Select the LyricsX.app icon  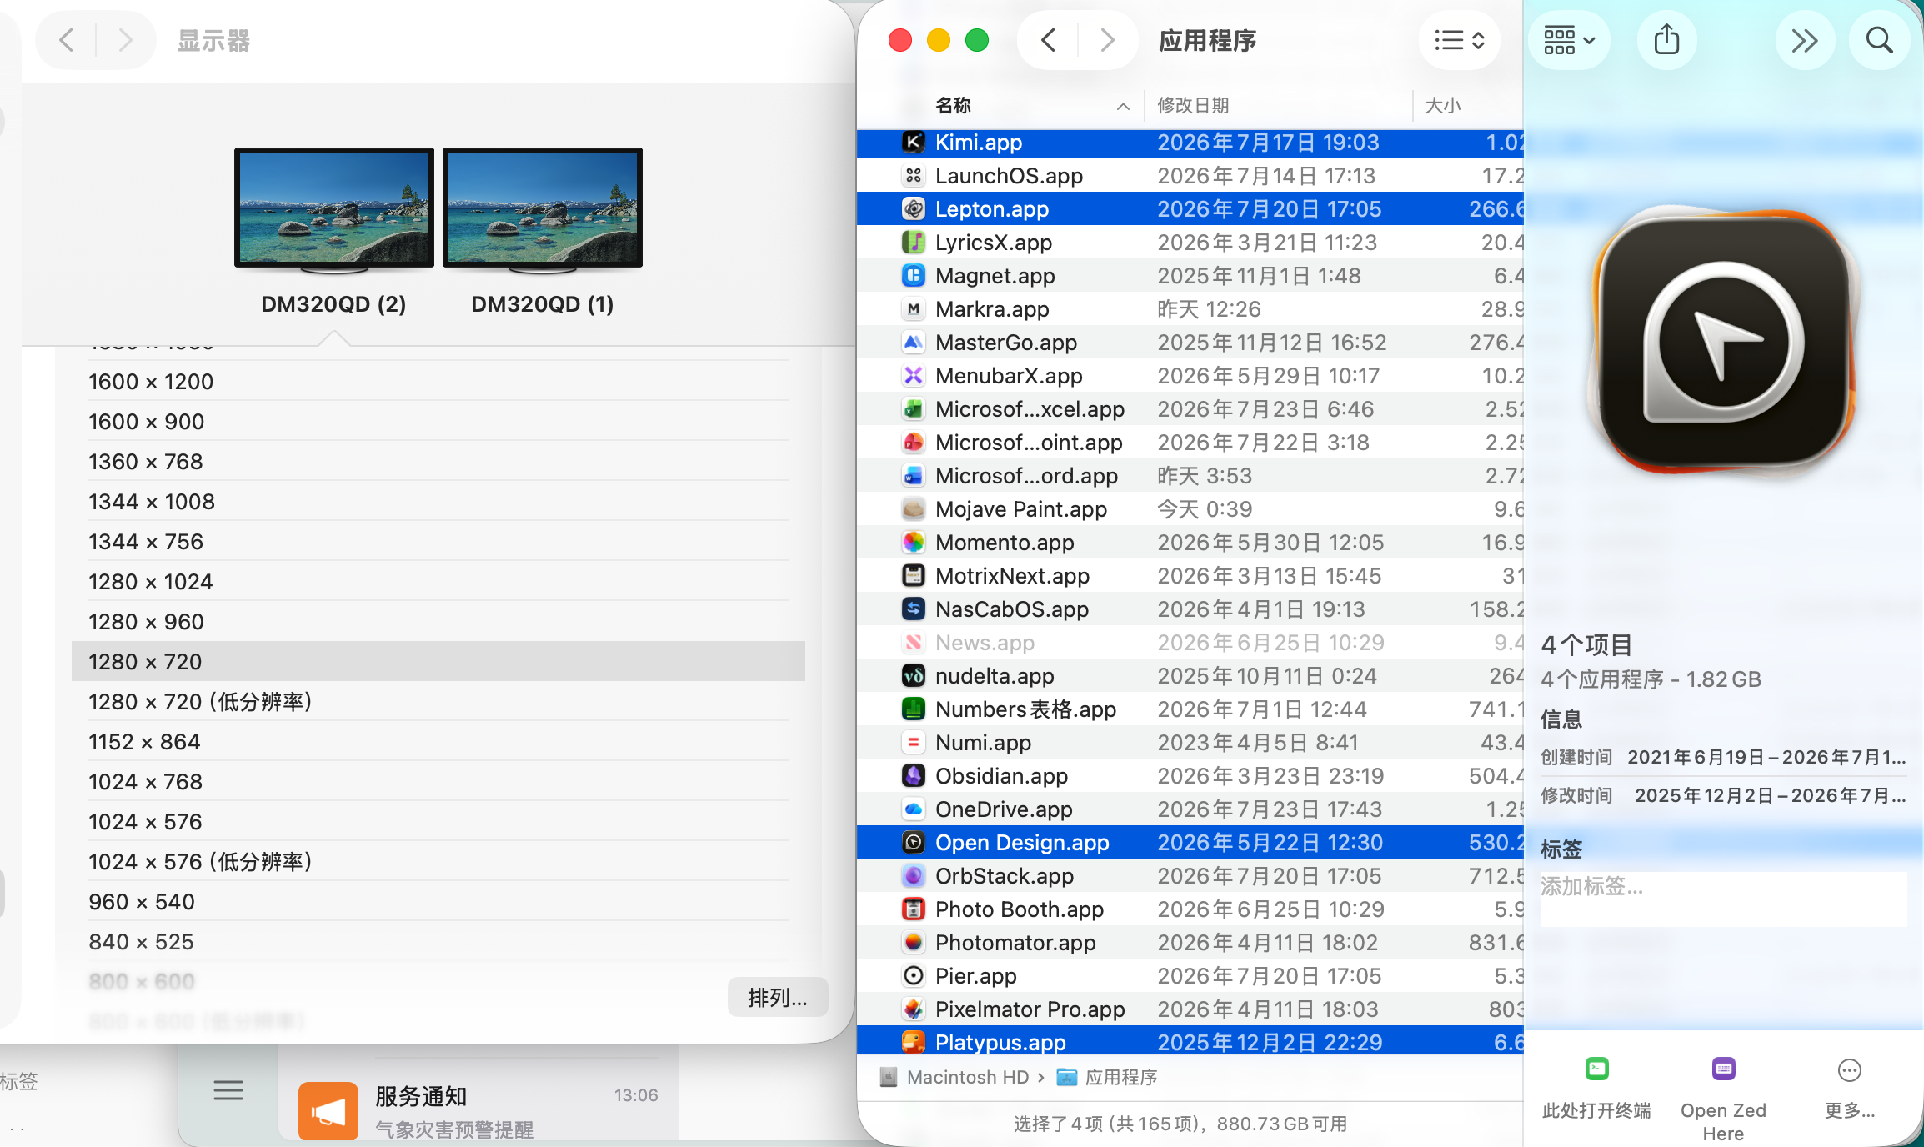coord(914,243)
